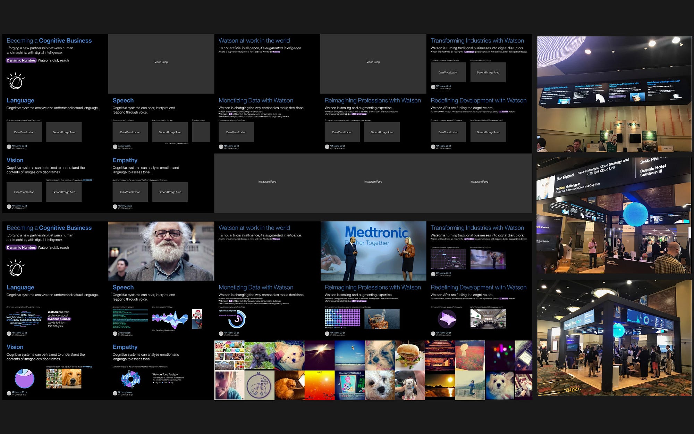This screenshot has width=694, height=434.
Task: Click the "Becoming a Cognitive Business" wireframe heading
Action: [x=49, y=41]
